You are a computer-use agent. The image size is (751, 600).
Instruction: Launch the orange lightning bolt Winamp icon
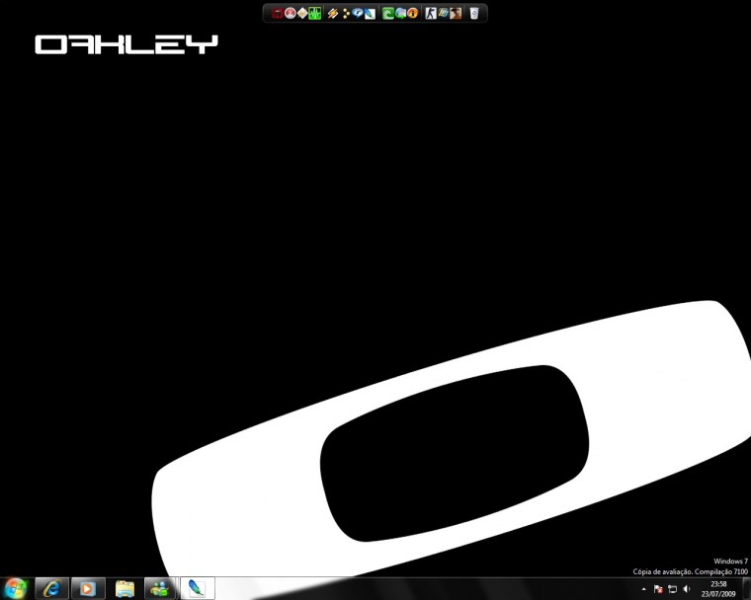pos(333,13)
